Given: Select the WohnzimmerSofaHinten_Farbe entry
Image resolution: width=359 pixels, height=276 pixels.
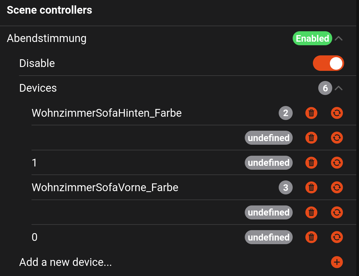Looking at the screenshot, I should coord(106,113).
